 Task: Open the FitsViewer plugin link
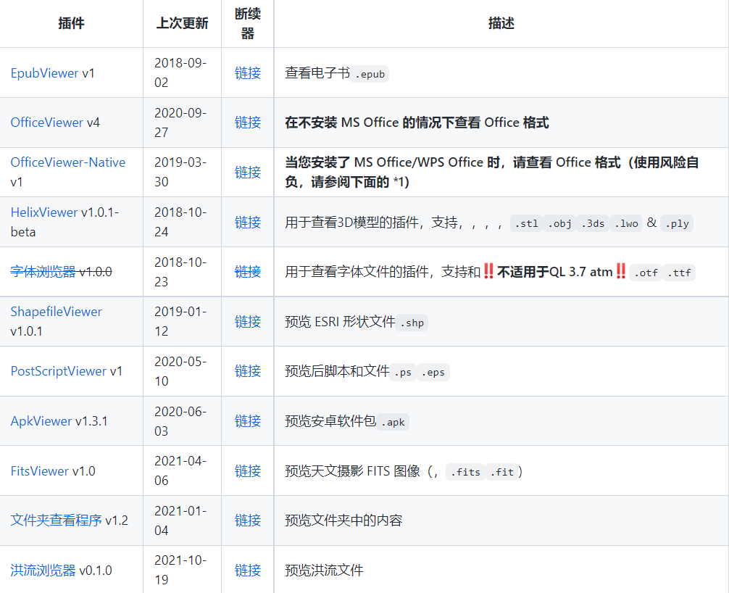coord(39,471)
